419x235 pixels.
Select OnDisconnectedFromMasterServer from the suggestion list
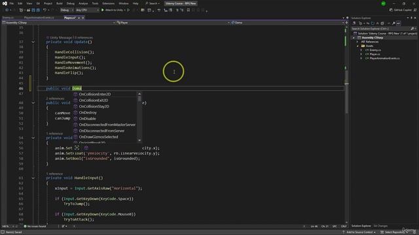(x=105, y=125)
